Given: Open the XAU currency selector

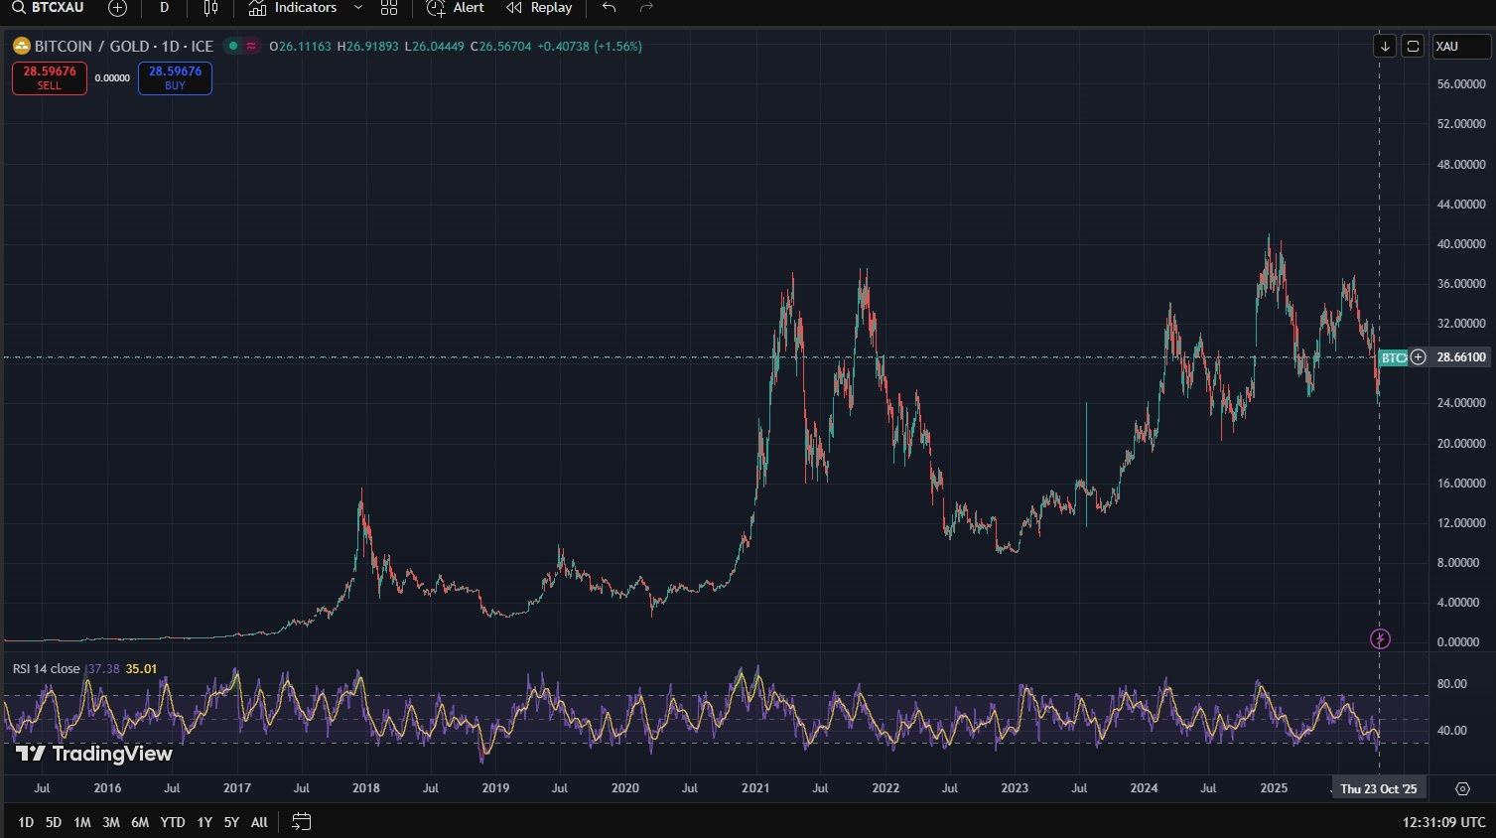Looking at the screenshot, I should [x=1460, y=47].
